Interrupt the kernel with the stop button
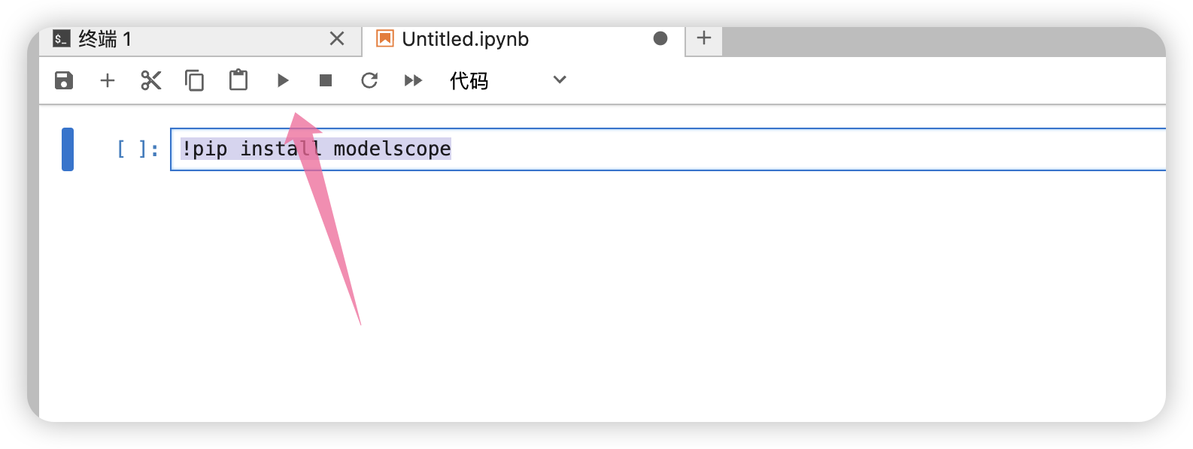1193x449 pixels. coord(326,80)
